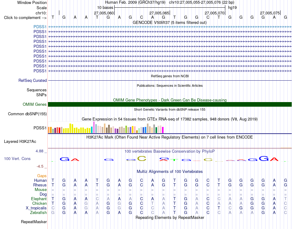The image size is (292, 229).
Task: Click the -4.5 lower conservation scale value
Action: tap(40, 166)
